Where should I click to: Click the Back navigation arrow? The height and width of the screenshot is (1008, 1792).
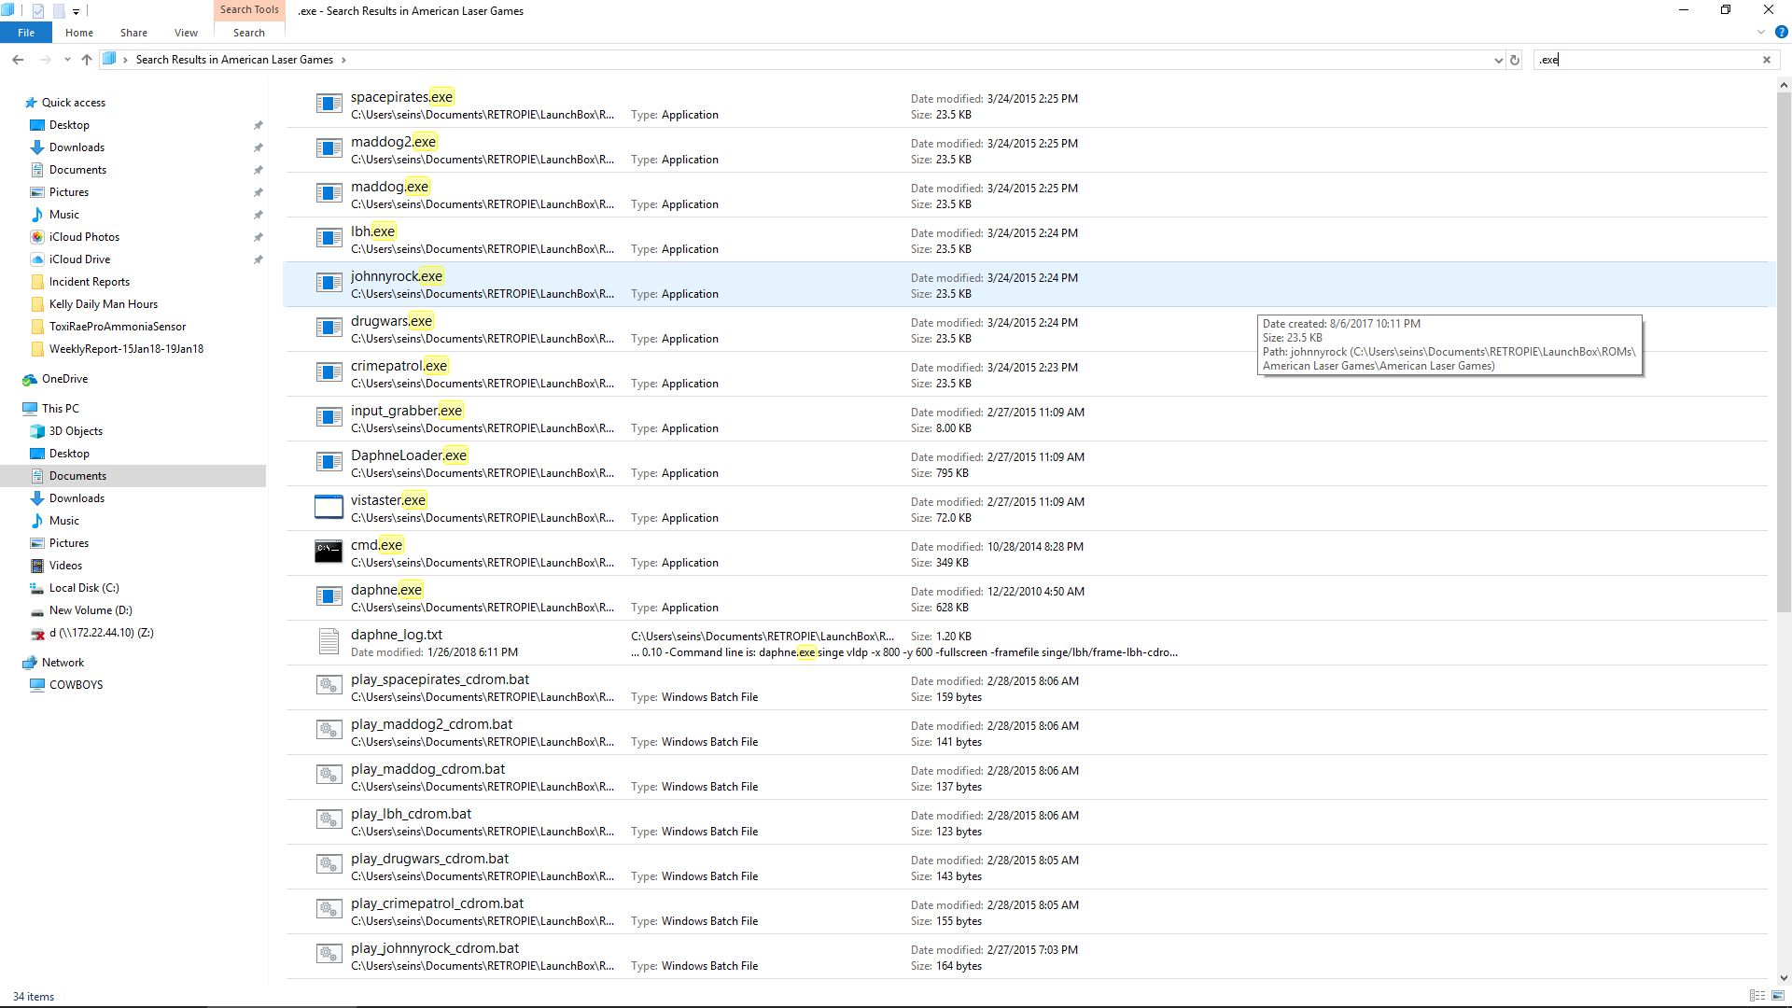[18, 60]
